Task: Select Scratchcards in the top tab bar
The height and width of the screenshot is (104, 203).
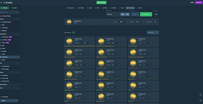Action: [x=70, y=8]
